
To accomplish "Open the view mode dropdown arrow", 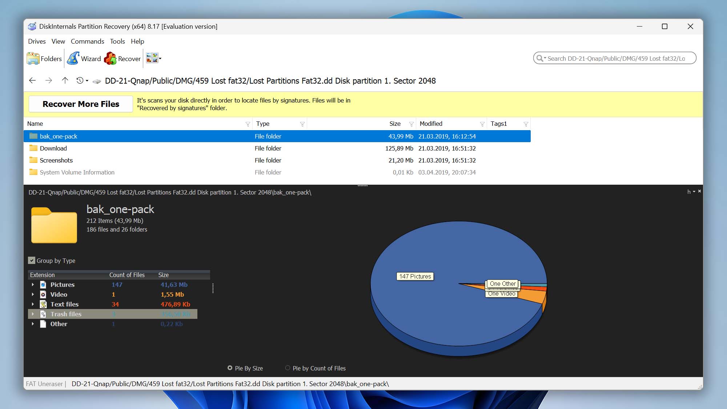I will 159,58.
